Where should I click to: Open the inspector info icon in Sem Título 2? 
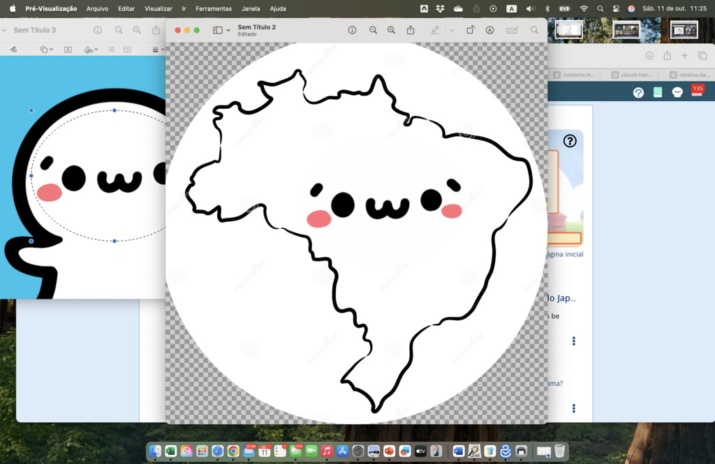pyautogui.click(x=352, y=30)
